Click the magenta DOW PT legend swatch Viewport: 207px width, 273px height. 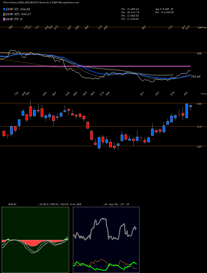(x=4, y=19)
